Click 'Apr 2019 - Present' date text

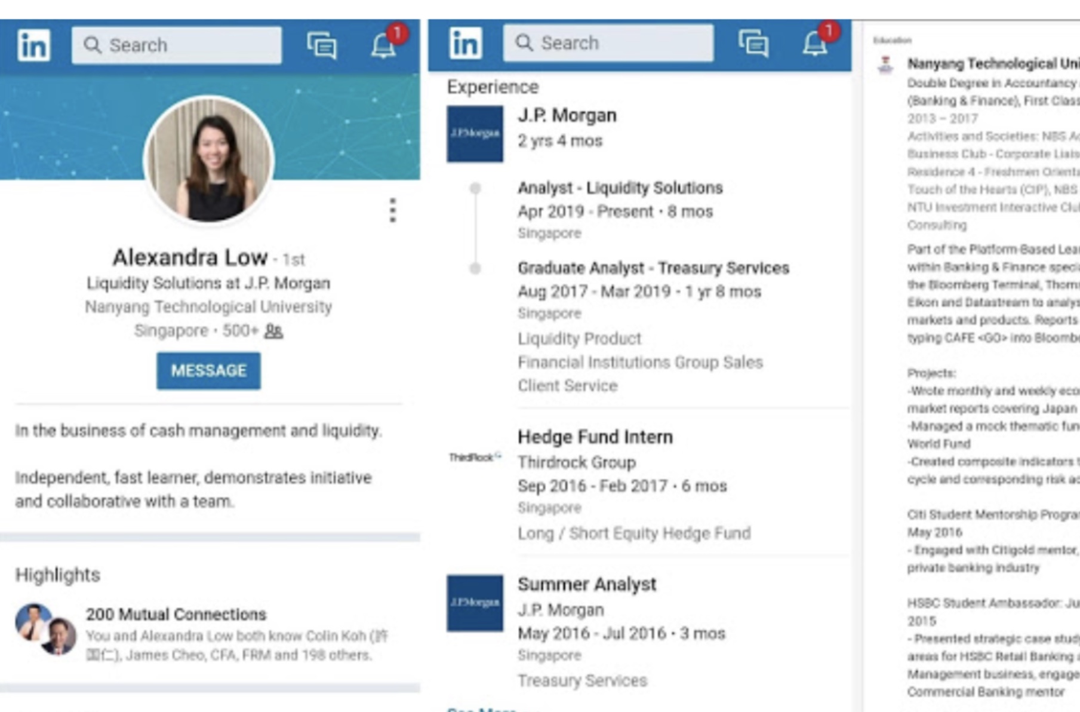(586, 212)
